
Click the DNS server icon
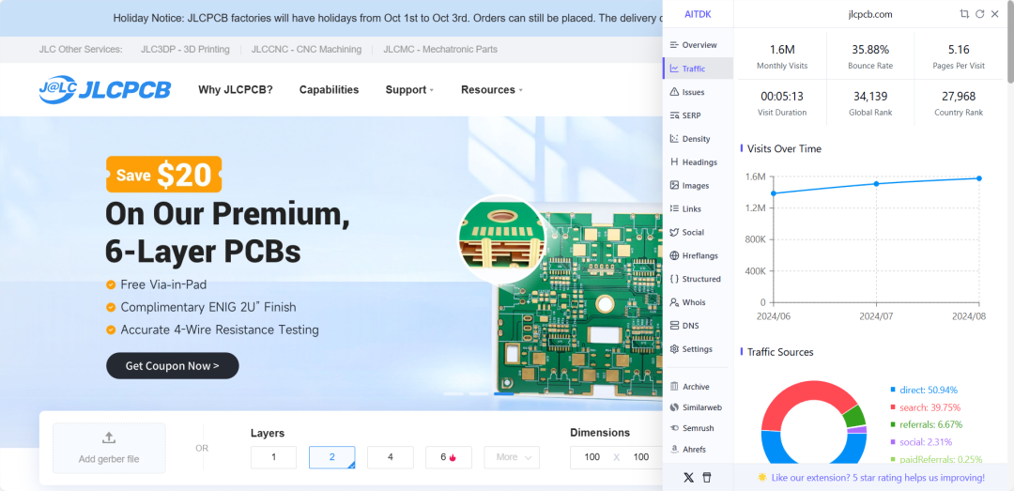(674, 326)
